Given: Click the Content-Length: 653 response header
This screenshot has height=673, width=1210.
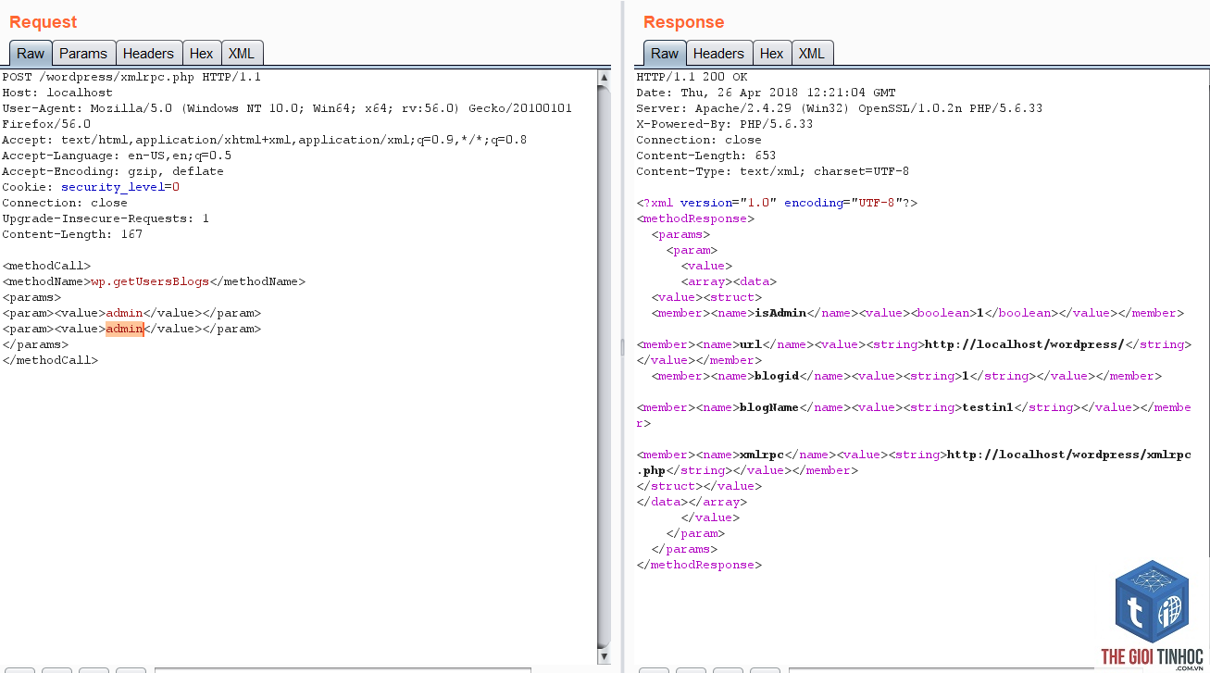Looking at the screenshot, I should [x=706, y=156].
